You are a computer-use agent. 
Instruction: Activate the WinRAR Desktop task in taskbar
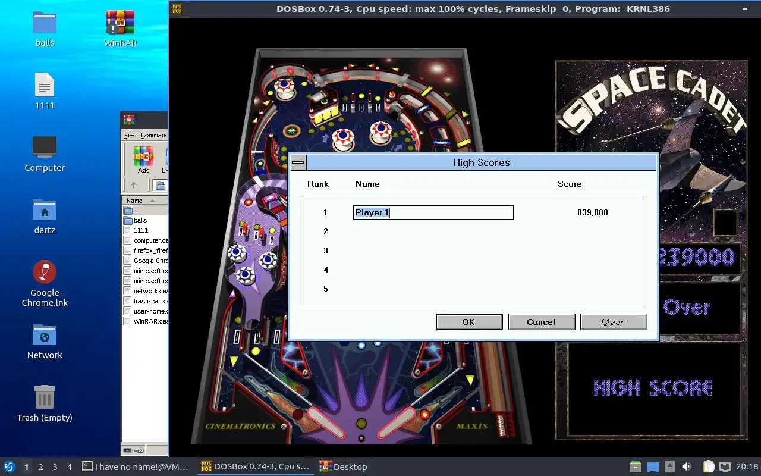click(344, 467)
